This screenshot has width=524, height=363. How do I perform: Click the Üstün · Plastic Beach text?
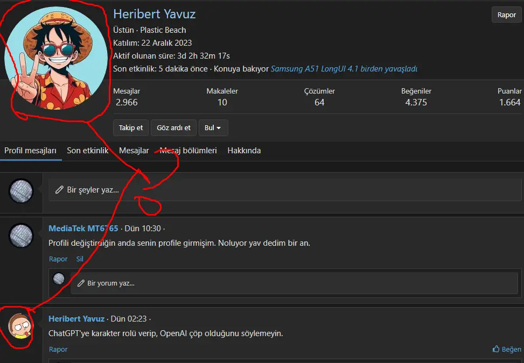click(x=149, y=30)
